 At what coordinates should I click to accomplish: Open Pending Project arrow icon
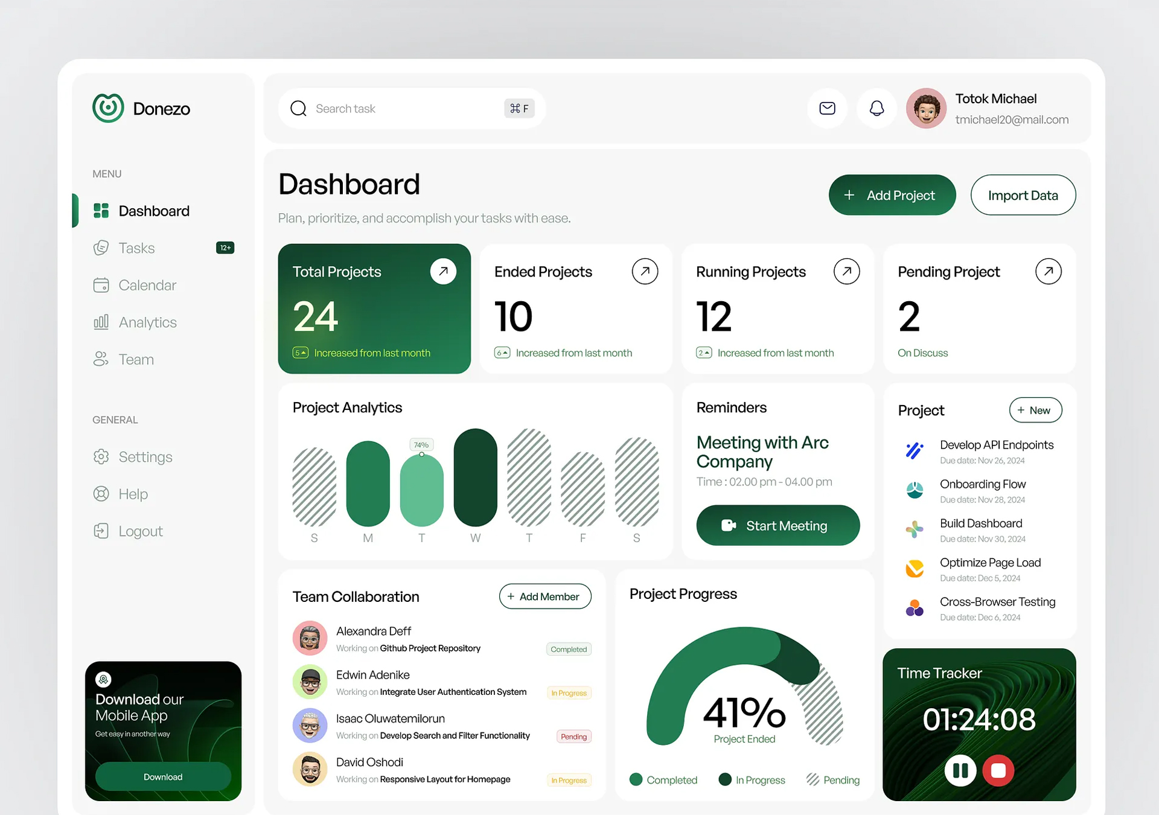(1048, 272)
